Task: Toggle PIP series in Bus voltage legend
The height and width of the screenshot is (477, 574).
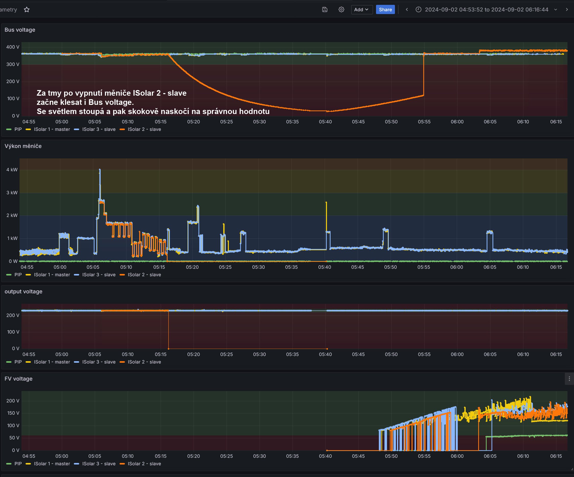Action: [x=18, y=129]
